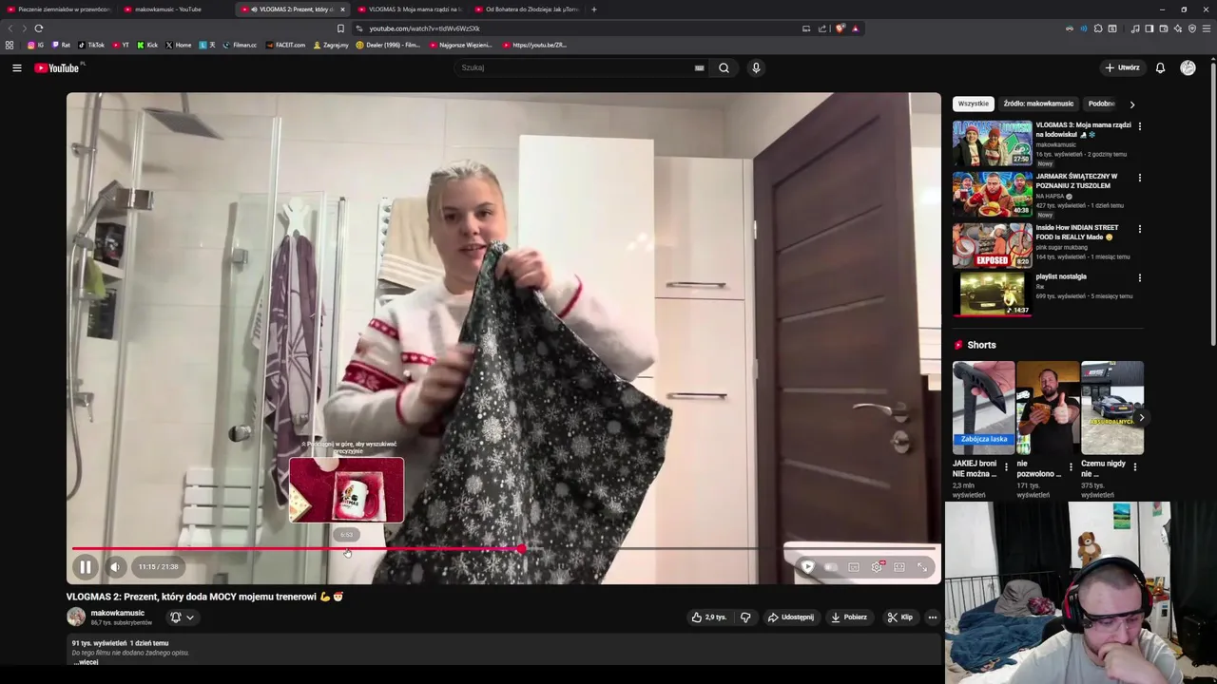Share the video via Udostępnij
Image resolution: width=1217 pixels, height=684 pixels.
(790, 617)
